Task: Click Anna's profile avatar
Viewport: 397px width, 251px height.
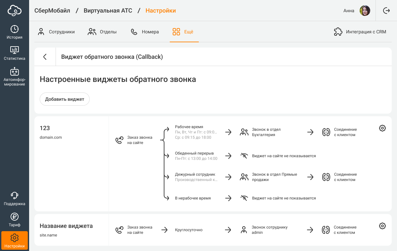Action: pyautogui.click(x=365, y=11)
